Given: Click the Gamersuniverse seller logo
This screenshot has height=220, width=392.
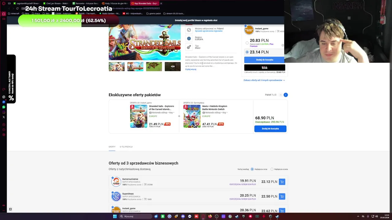Looking at the screenshot, I should coord(116,182).
